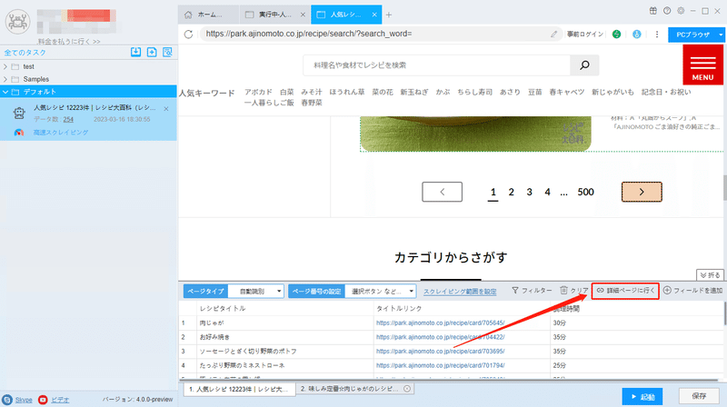This screenshot has width=727, height=407.
Task: Switch to the 実行中-人 tab
Action: [x=275, y=15]
